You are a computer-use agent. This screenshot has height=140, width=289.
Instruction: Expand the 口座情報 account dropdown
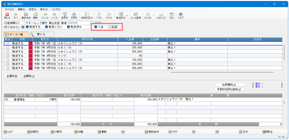(91, 23)
